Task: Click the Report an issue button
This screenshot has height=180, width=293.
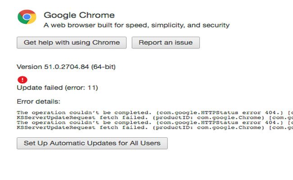Action: coord(165,43)
